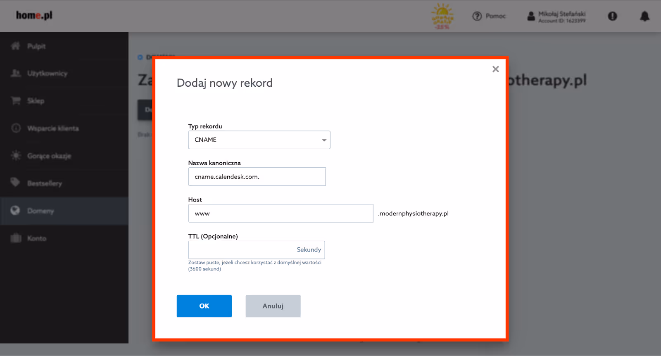
Task: Confirm the record with OK button
Action: click(204, 306)
